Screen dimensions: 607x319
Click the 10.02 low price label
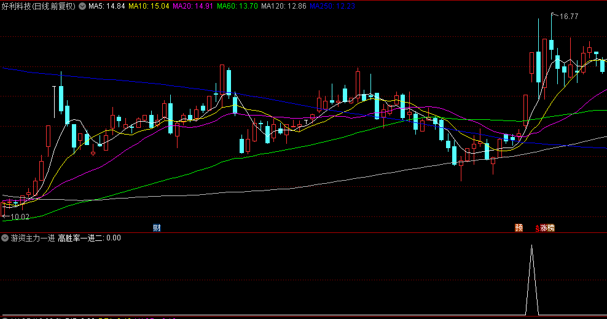coord(20,217)
